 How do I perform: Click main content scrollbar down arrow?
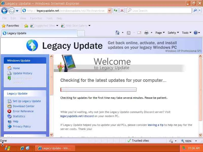(x=200, y=135)
